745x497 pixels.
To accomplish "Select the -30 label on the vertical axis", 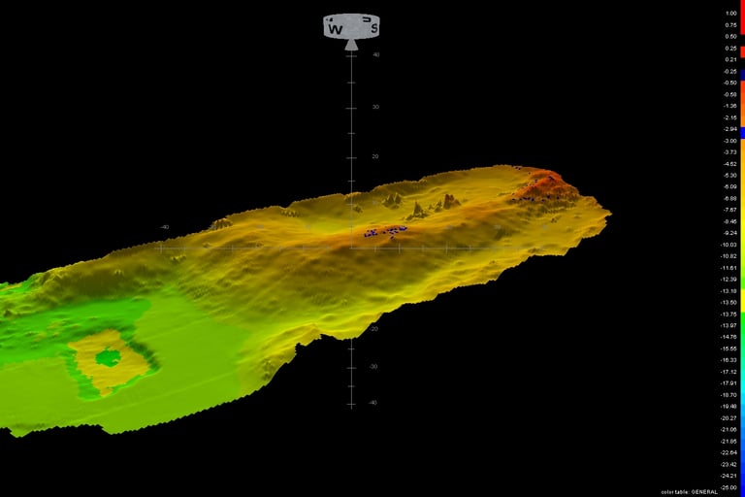I will click(x=373, y=367).
